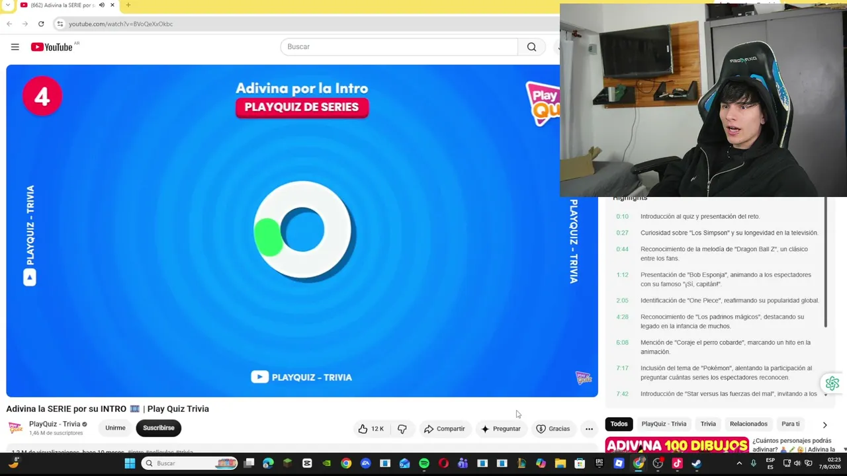Open Google Chrome from the taskbar

pos(346,463)
